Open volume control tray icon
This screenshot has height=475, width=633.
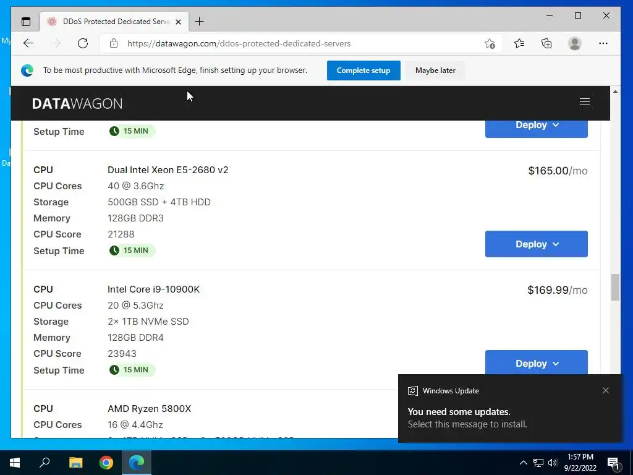coord(553,463)
